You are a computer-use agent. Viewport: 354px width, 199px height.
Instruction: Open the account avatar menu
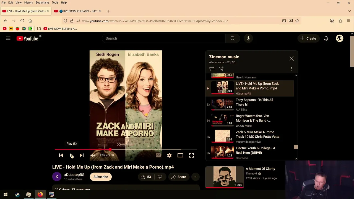(x=340, y=38)
